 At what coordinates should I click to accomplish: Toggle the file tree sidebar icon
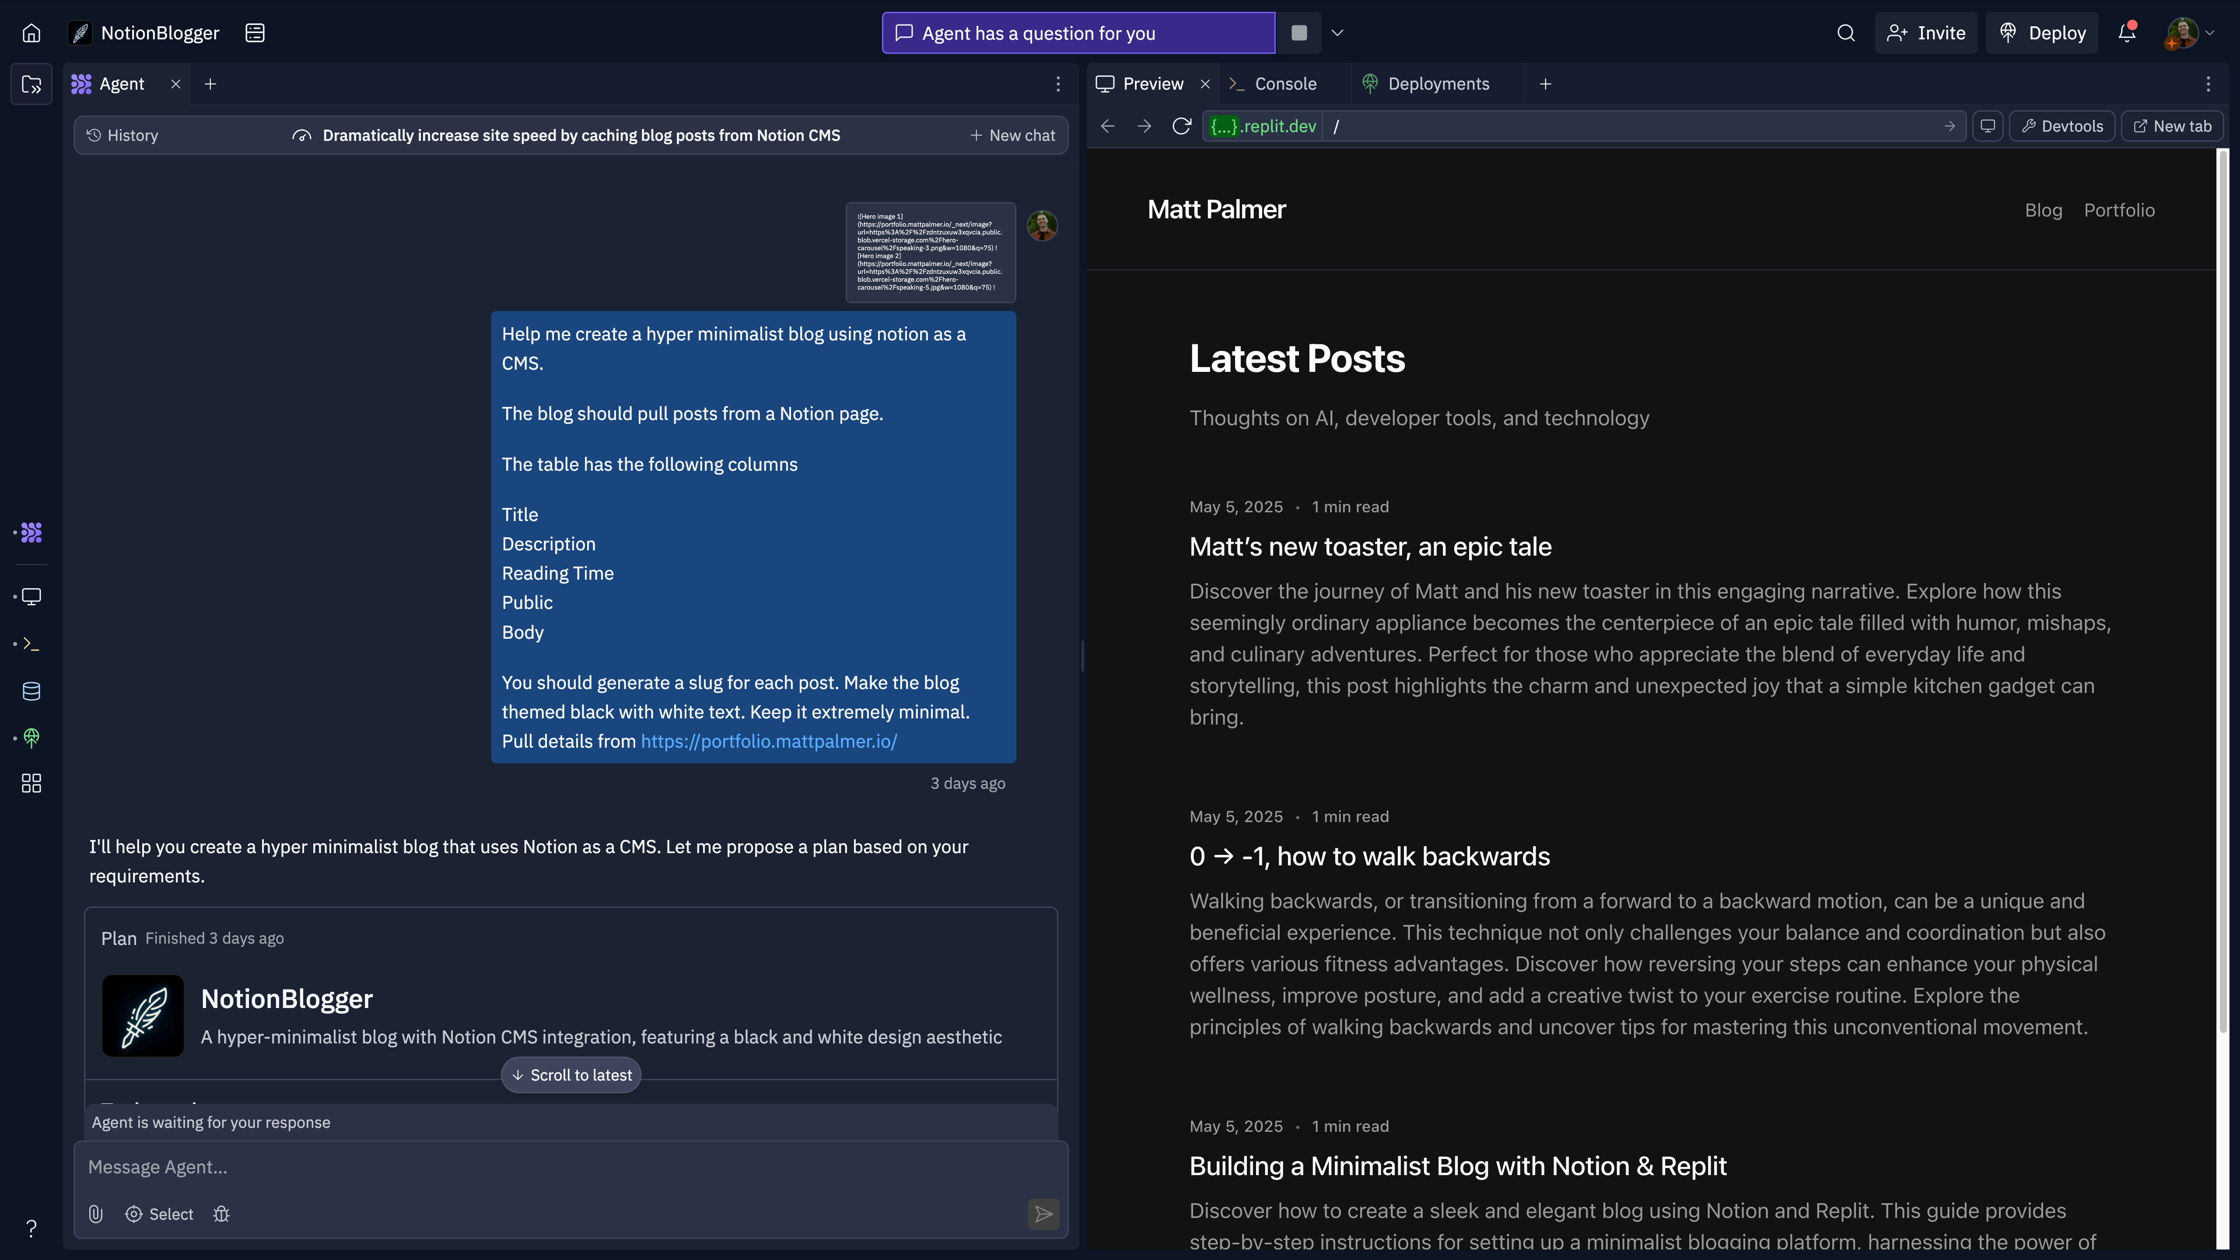pos(31,84)
